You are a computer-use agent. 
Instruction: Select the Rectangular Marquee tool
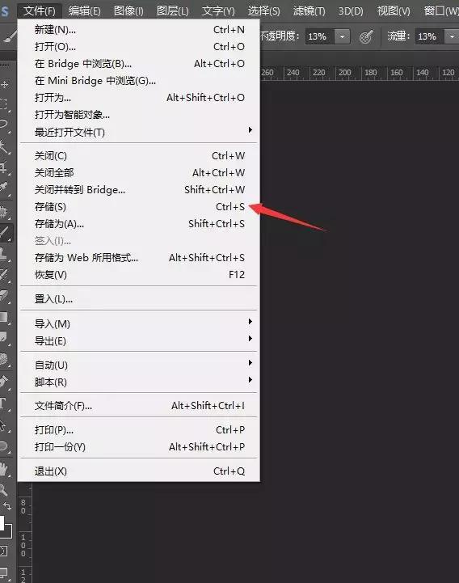pyautogui.click(x=5, y=104)
